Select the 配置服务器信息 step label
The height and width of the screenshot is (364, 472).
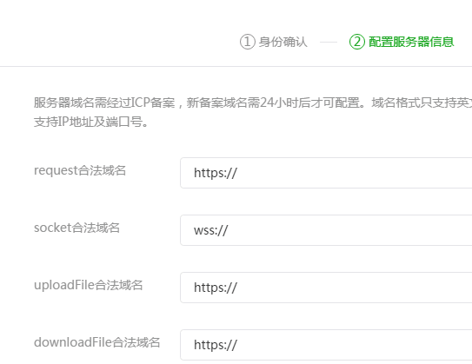[411, 42]
